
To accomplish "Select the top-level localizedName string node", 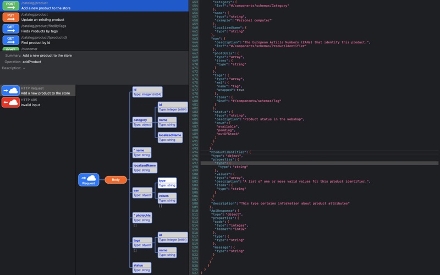I will pyautogui.click(x=145, y=168).
